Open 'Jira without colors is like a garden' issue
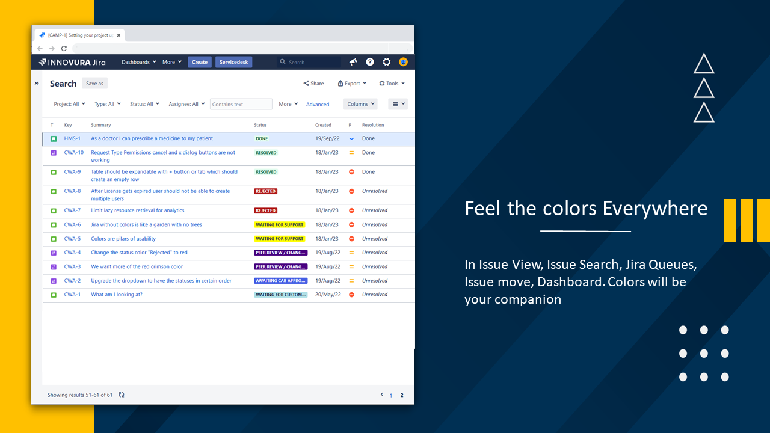The width and height of the screenshot is (770, 433). tap(146, 224)
